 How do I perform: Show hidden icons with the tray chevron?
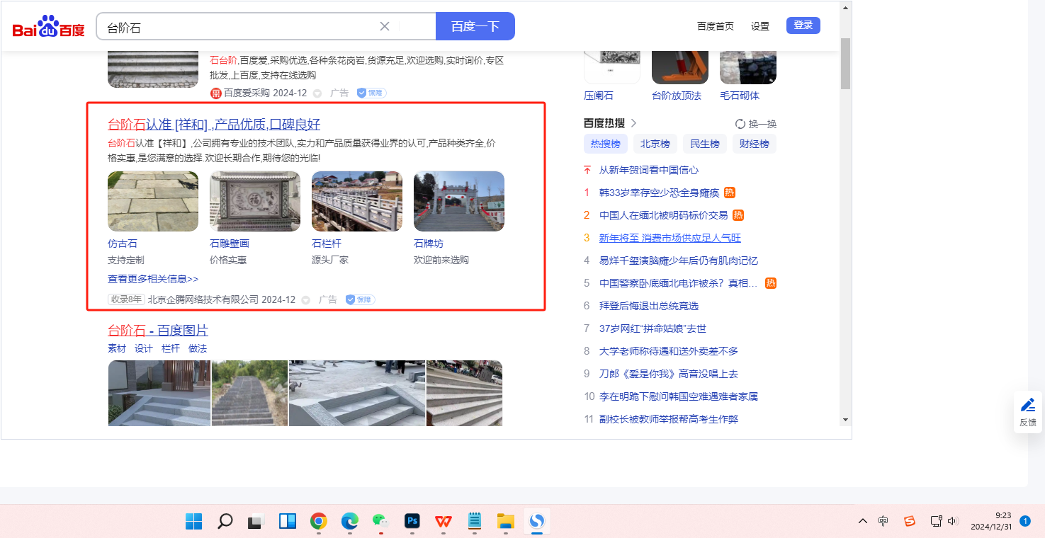863,521
